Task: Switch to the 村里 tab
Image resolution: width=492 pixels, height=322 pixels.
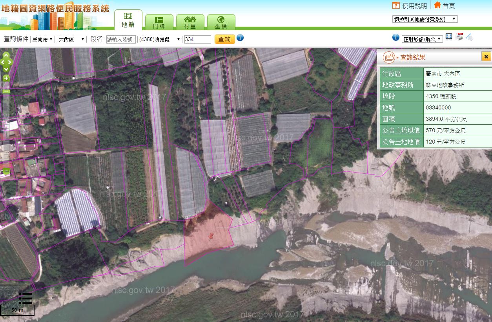Action: point(190,22)
